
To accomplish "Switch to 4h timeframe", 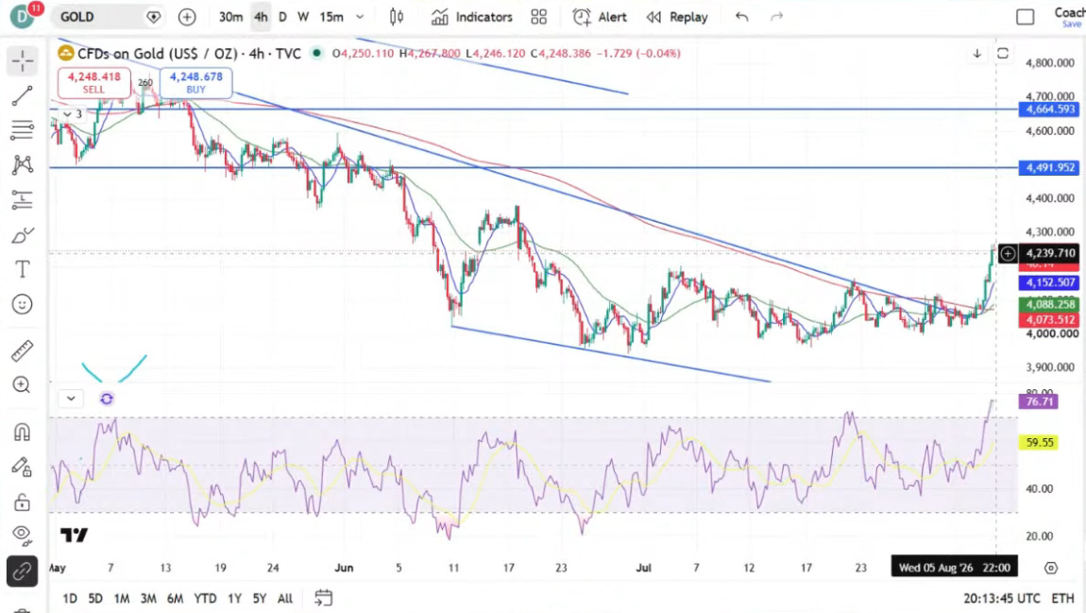I will coord(261,17).
